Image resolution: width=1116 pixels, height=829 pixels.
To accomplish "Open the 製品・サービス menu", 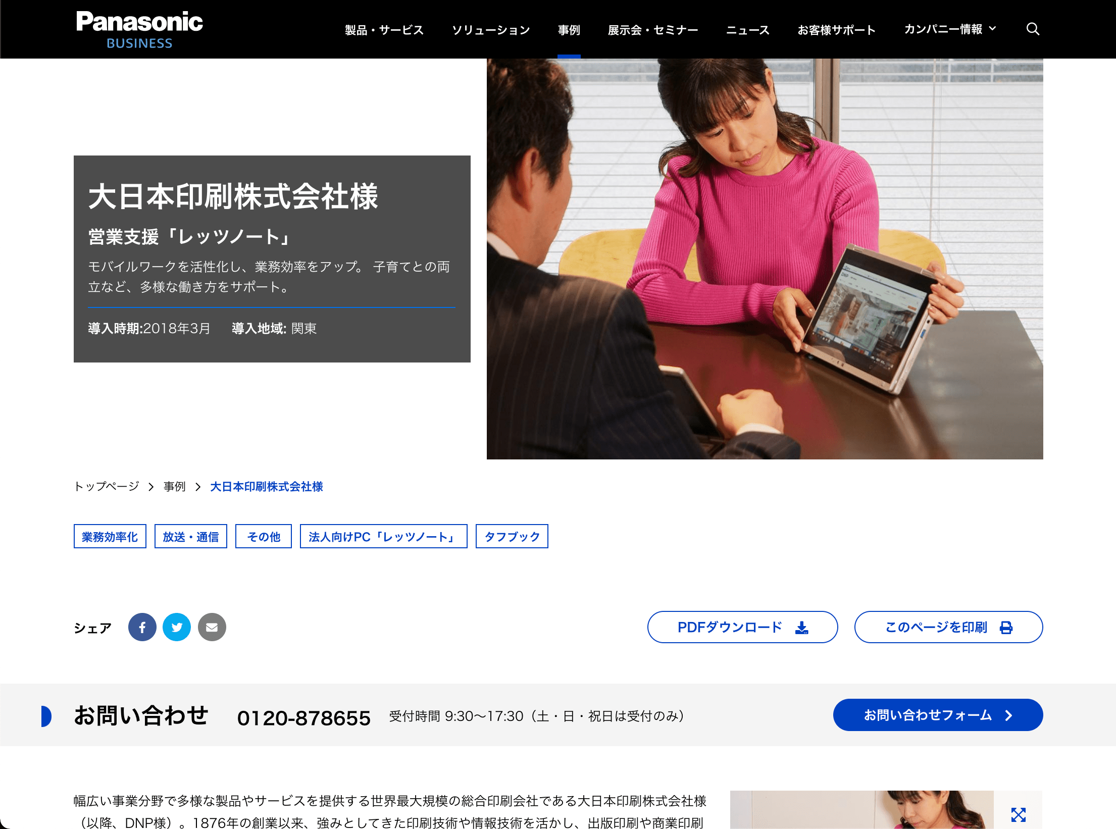I will (x=384, y=30).
